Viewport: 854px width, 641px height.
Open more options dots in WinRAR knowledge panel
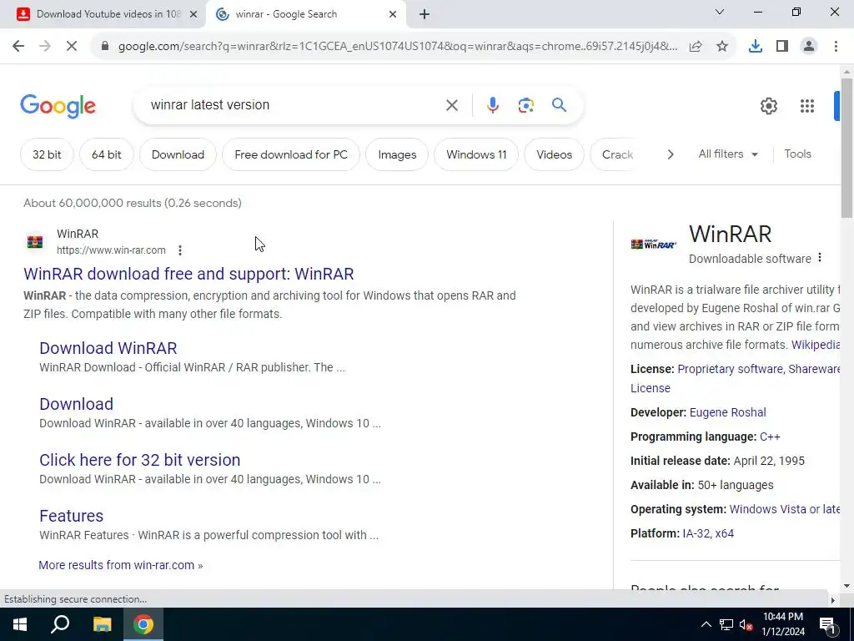click(x=820, y=258)
